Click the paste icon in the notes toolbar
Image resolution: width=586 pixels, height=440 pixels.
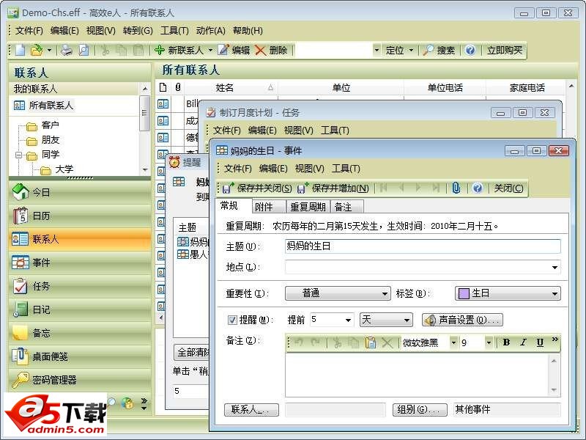coord(372,342)
